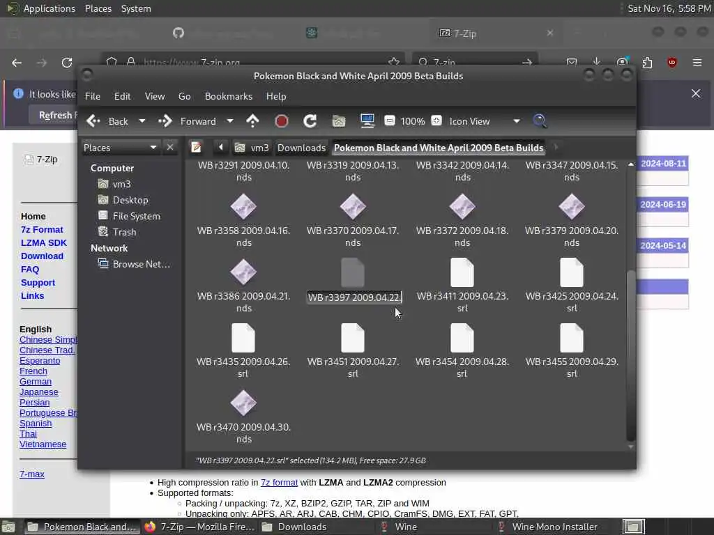Click the Japanese language link in Firefox
This screenshot has width=714, height=535.
(39, 391)
